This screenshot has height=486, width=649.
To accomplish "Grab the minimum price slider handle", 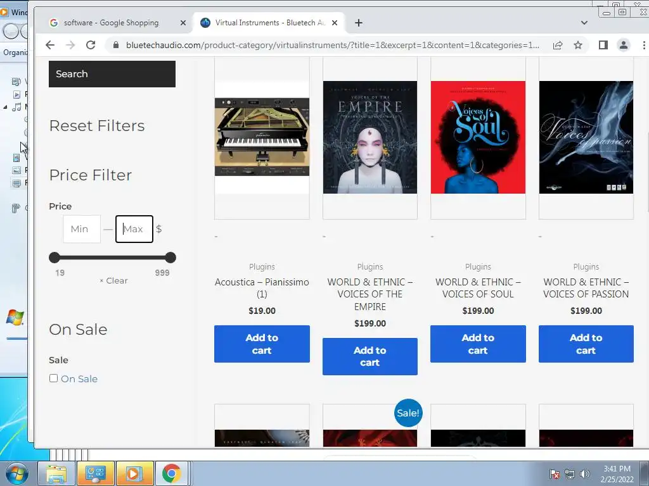I will click(x=55, y=258).
